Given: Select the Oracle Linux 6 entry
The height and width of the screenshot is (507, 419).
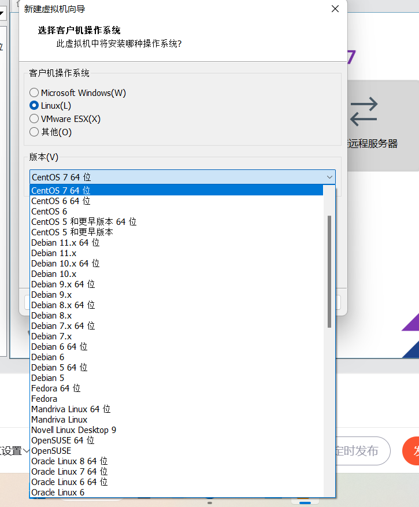Looking at the screenshot, I should tap(176, 492).
